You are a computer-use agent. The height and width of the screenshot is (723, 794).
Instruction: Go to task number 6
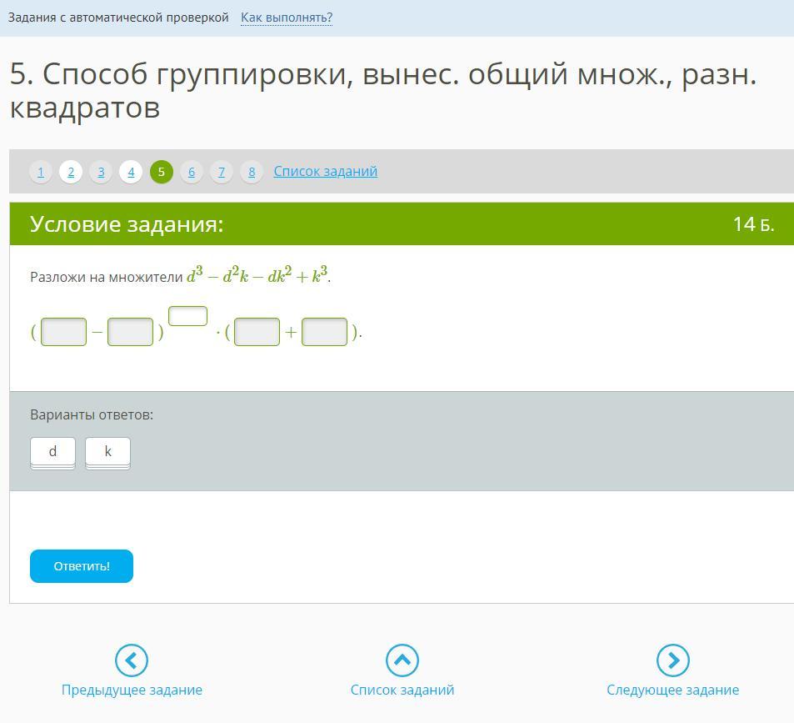click(192, 172)
